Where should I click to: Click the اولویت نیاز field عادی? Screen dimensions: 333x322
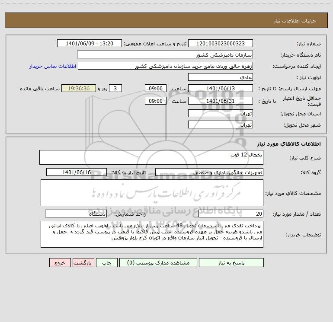point(221,77)
